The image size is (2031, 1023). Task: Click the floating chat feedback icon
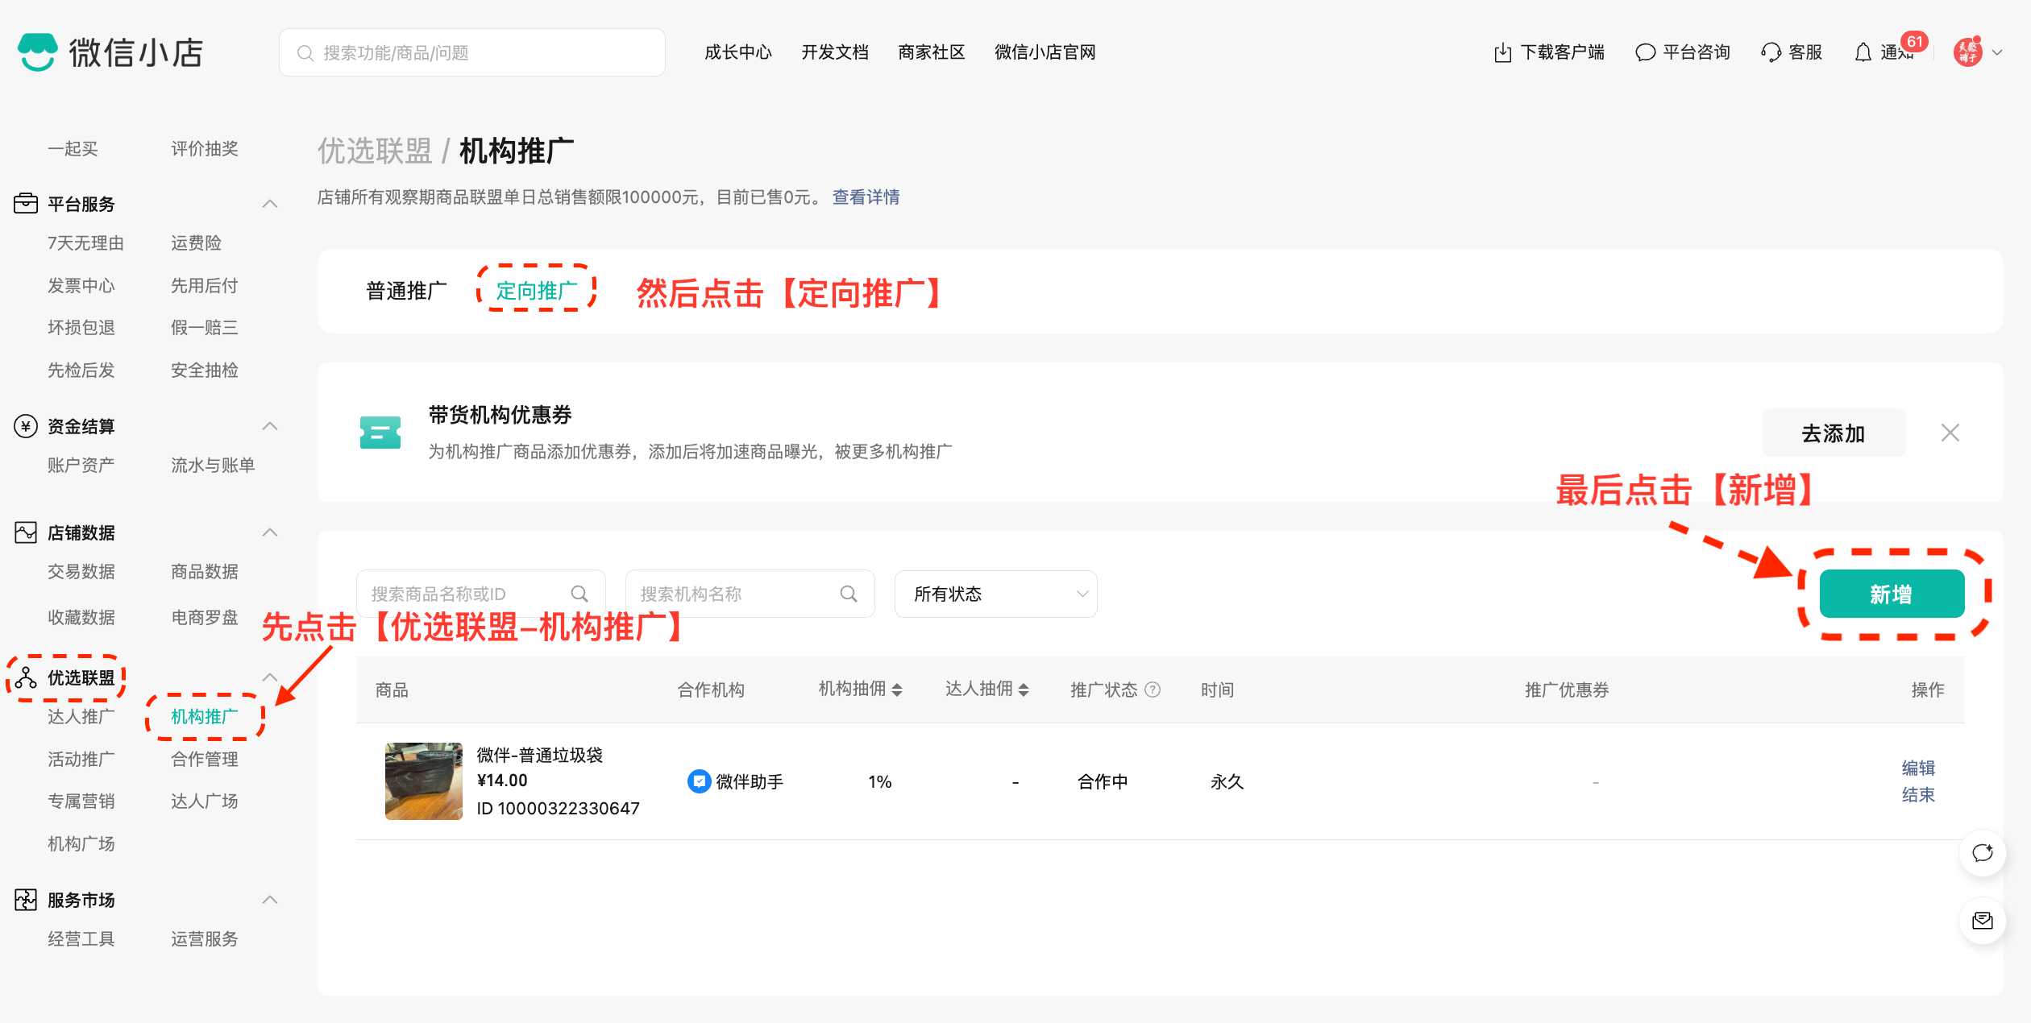[x=1982, y=853]
